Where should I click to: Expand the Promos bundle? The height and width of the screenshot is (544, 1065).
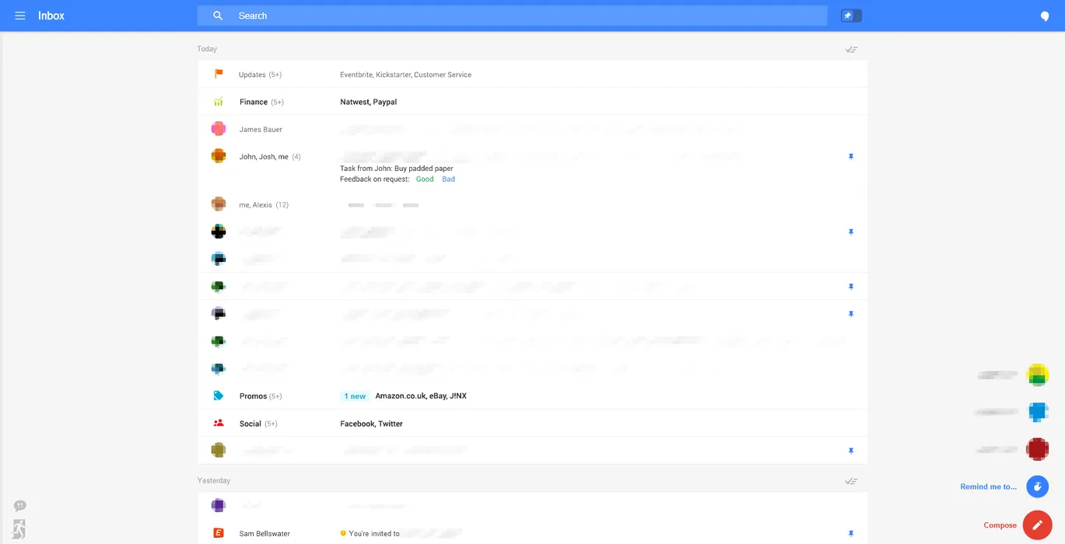point(253,396)
